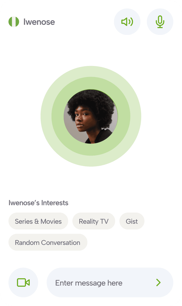Pick the Gist interest tag
Image resolution: width=182 pixels, height=306 pixels.
click(132, 221)
